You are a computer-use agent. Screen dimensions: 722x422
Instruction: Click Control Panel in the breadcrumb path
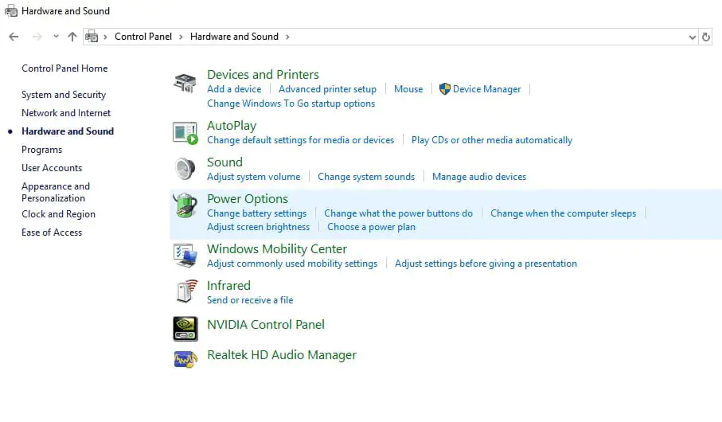coord(143,37)
